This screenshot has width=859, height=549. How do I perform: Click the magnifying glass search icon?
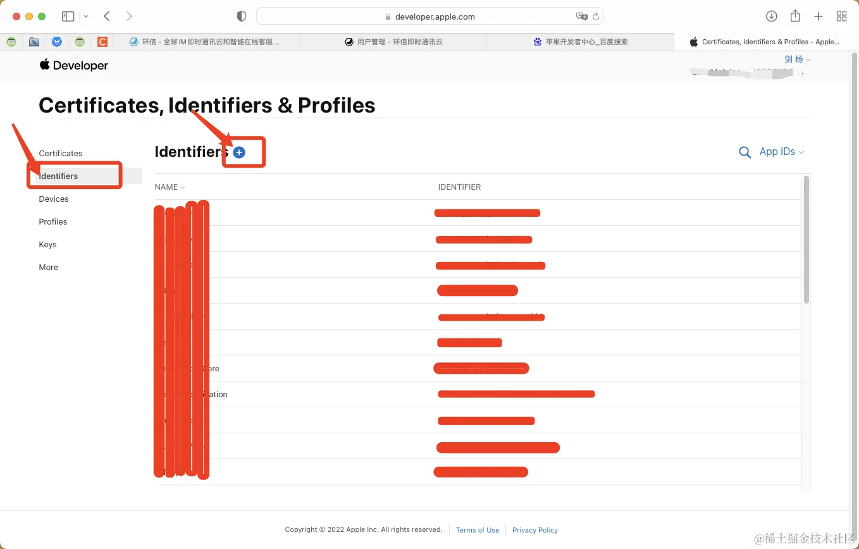[x=745, y=152]
